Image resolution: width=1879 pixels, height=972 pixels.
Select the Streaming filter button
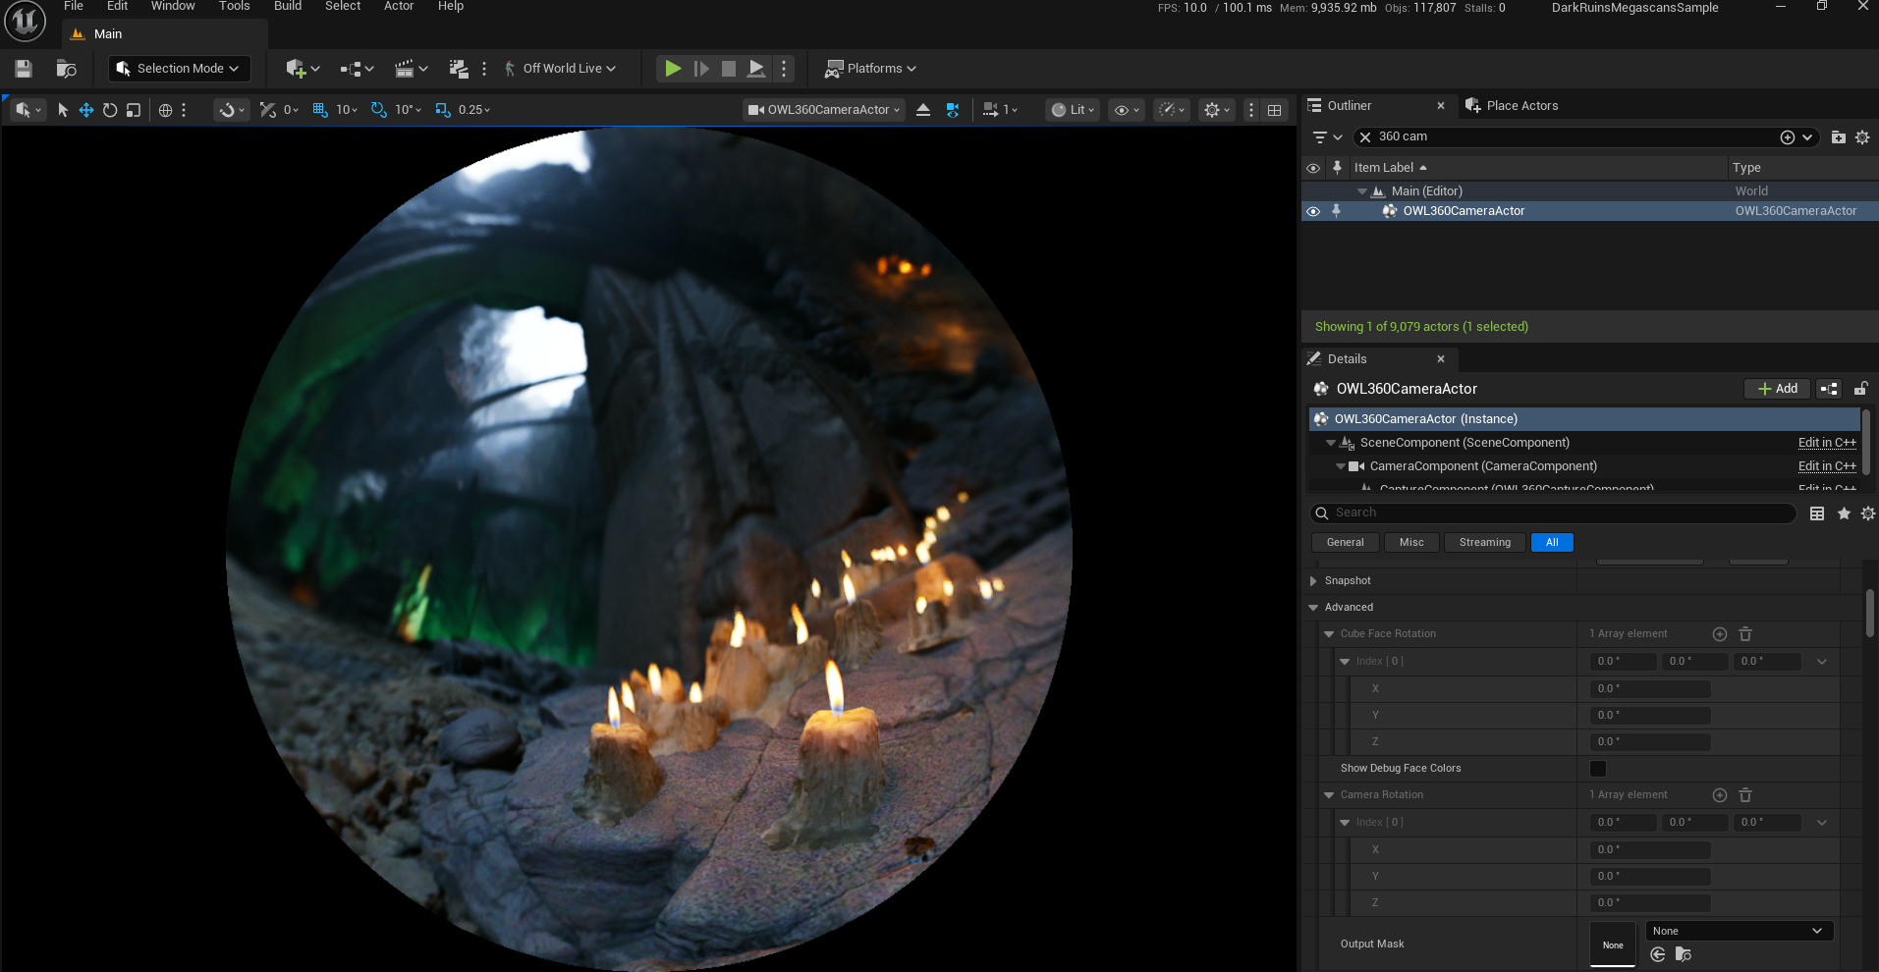[1485, 543]
